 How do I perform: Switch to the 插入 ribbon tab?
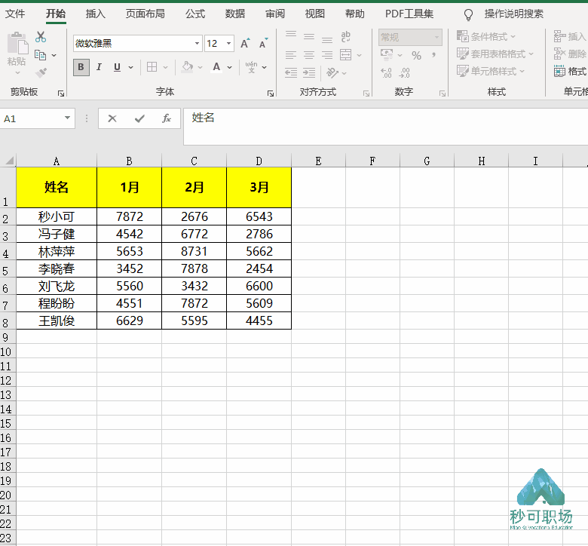click(x=95, y=14)
